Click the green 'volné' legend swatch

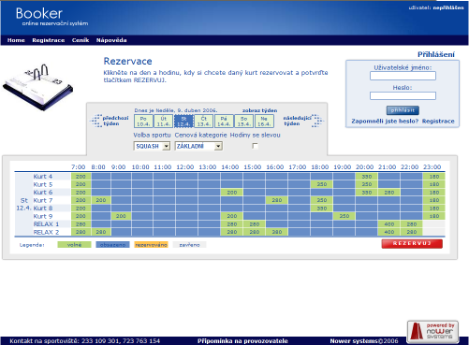(74, 245)
